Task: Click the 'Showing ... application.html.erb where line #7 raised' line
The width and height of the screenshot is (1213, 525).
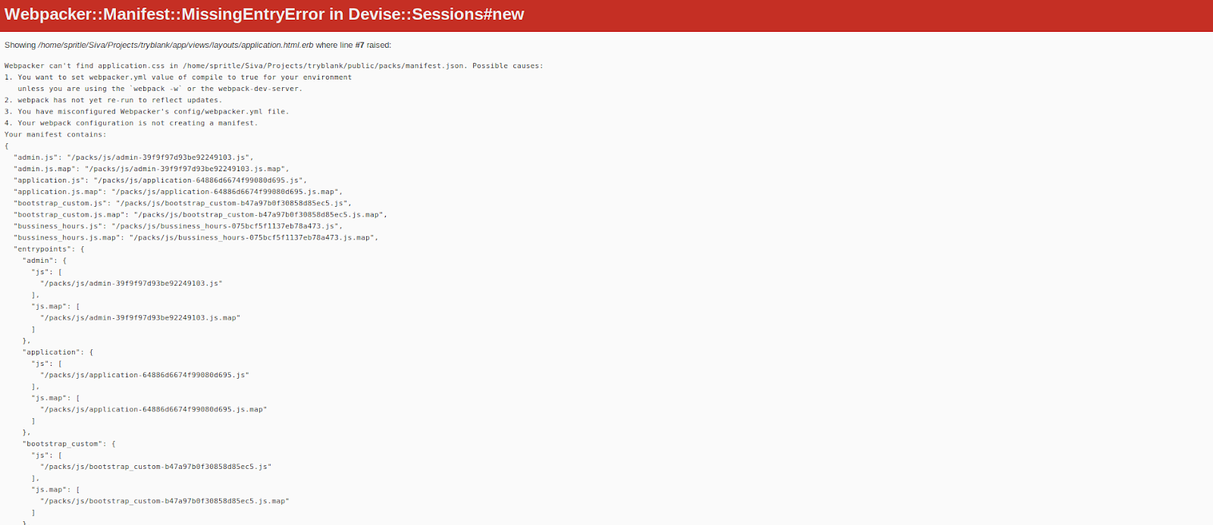Action: pos(198,45)
